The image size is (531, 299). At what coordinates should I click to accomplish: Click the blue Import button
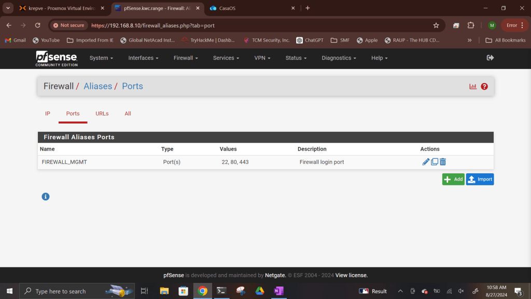[480, 179]
